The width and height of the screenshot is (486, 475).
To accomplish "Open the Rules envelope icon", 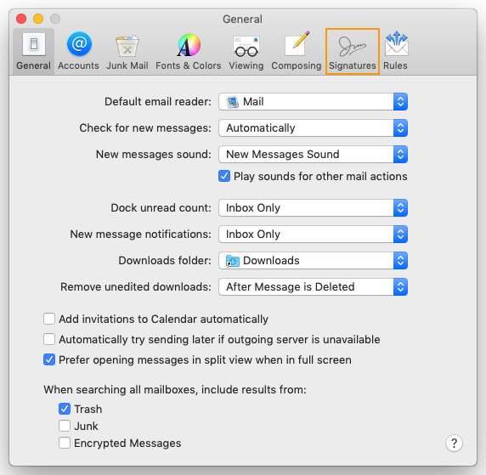I will click(x=397, y=43).
